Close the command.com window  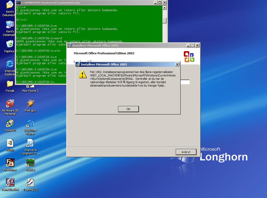click(x=164, y=3)
